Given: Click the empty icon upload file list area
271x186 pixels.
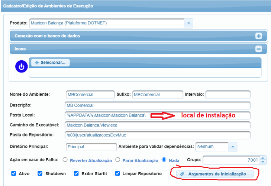Looking at the screenshot, I should 145,72.
